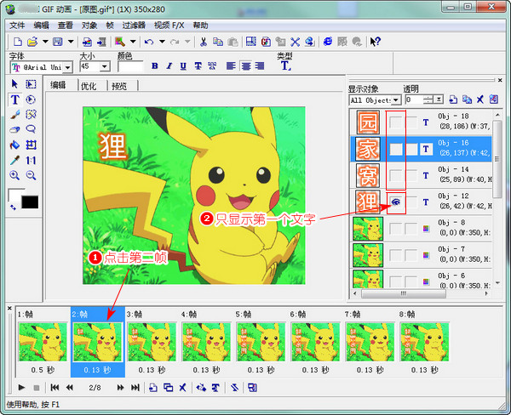Toggle Italic text formatting
The height and width of the screenshot is (415, 511).
point(169,66)
